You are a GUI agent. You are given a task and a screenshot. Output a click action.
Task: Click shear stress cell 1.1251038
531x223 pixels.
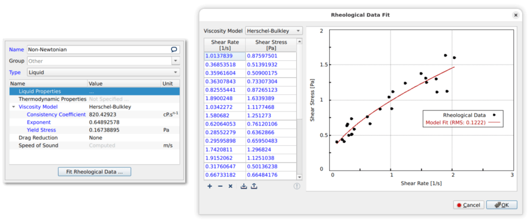pos(271,158)
